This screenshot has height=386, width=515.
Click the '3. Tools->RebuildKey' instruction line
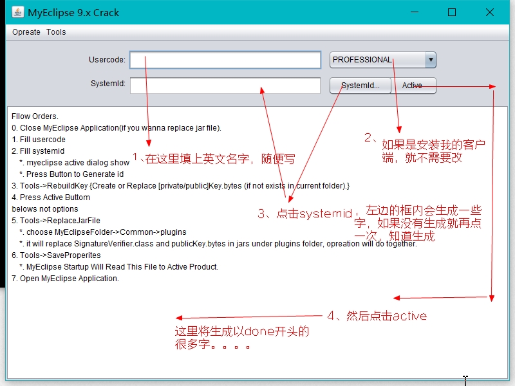(x=181, y=186)
